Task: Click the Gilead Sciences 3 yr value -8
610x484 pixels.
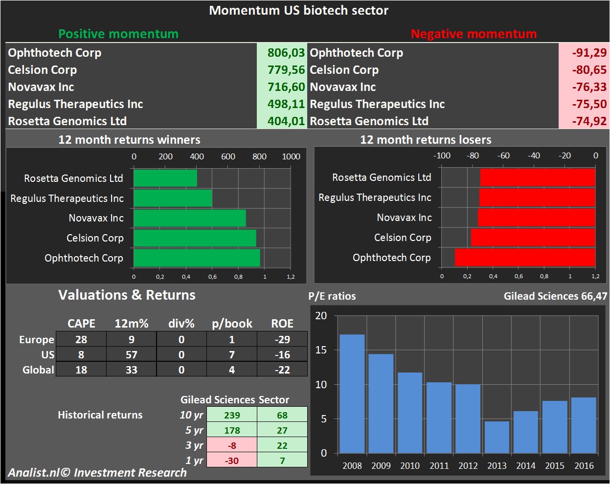Action: pos(232,445)
